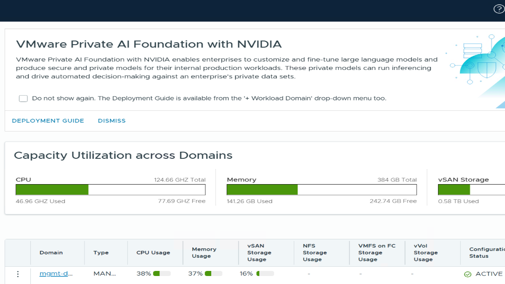
Task: Click the green ACTIVE status checkmark icon
Action: point(467,274)
